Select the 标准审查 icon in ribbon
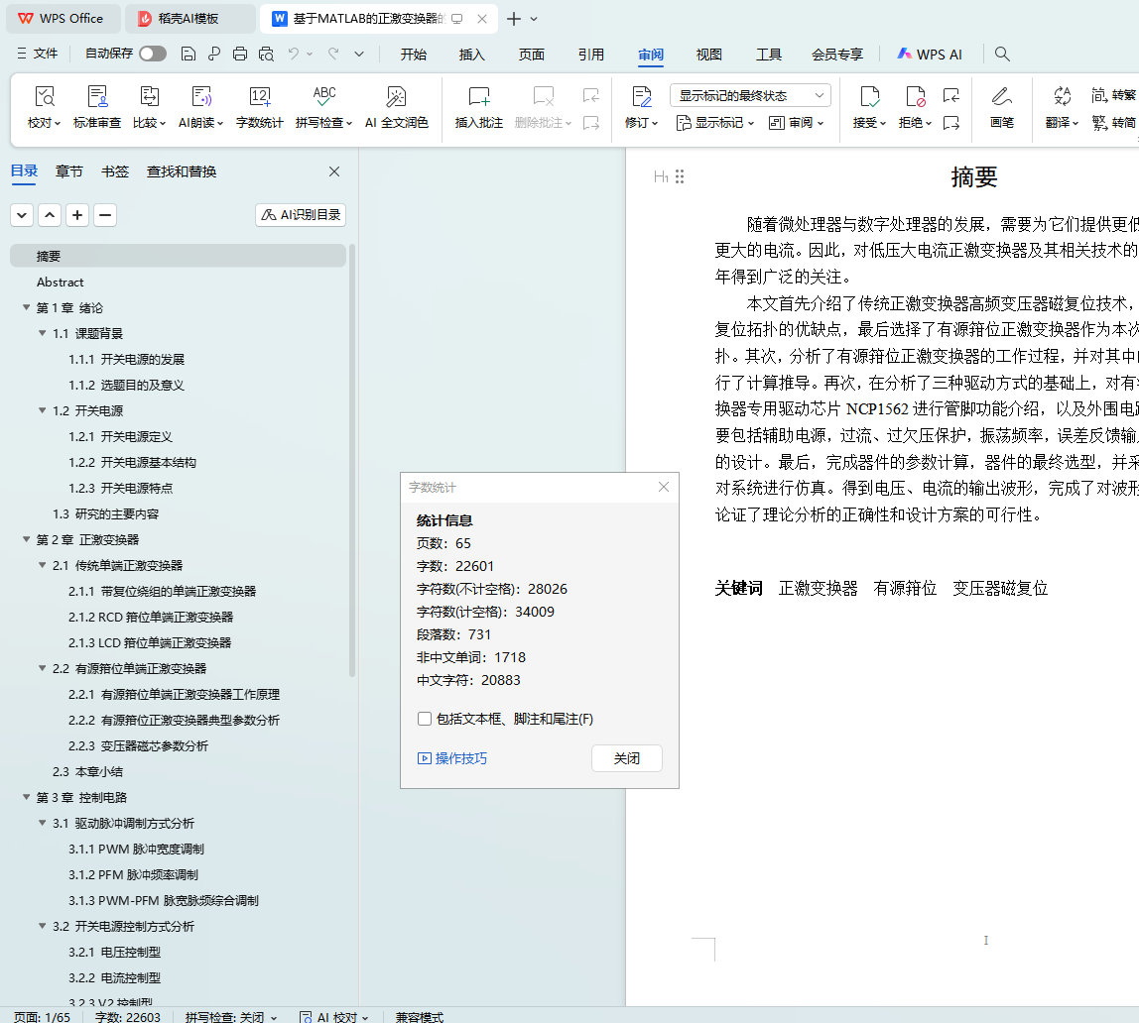Image resolution: width=1139 pixels, height=1023 pixels. 97,97
